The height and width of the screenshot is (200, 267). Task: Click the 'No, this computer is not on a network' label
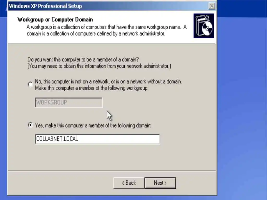pyautogui.click(x=108, y=85)
